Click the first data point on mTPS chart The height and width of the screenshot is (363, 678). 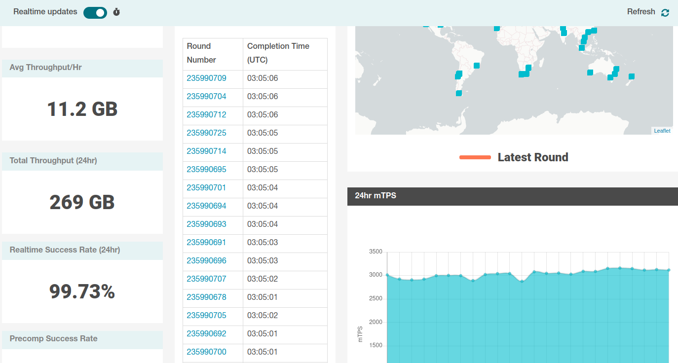(x=387, y=275)
